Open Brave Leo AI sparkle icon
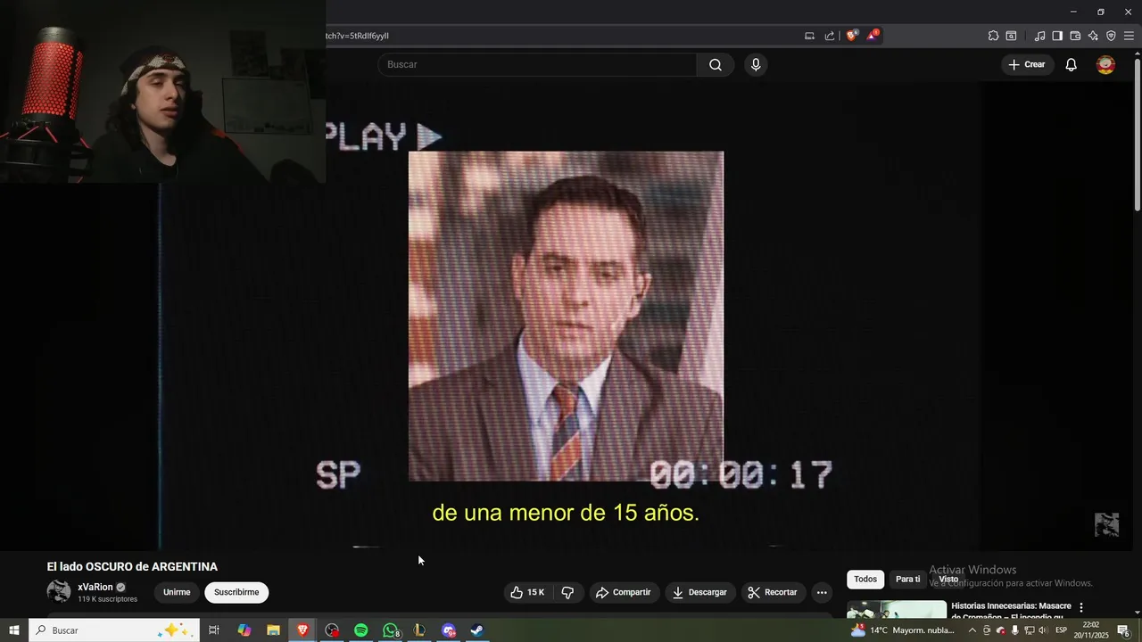1142x642 pixels. tap(1093, 36)
